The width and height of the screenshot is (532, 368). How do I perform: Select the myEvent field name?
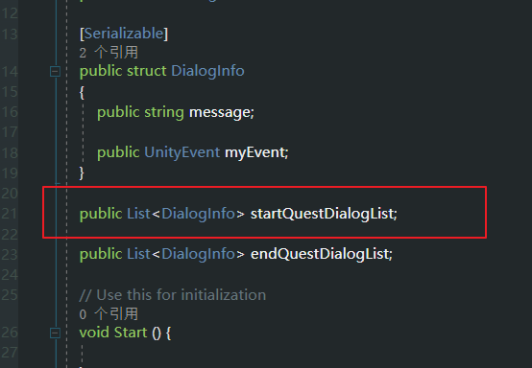click(x=254, y=152)
